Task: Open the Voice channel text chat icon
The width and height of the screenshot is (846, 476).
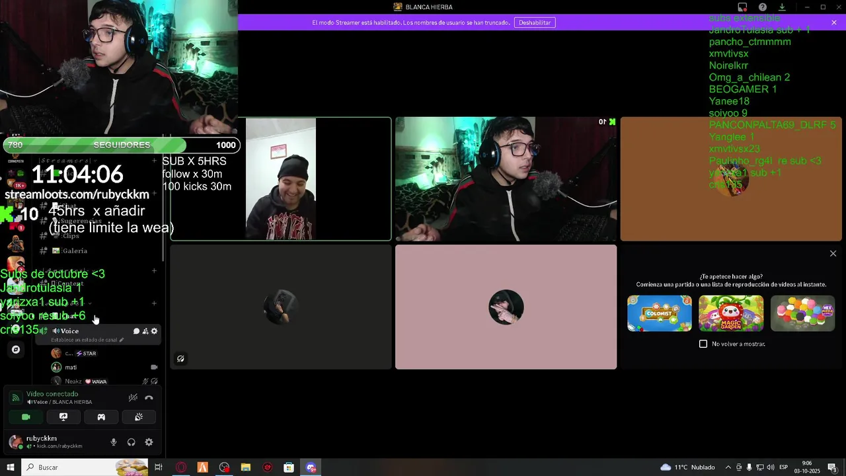Action: [136, 331]
